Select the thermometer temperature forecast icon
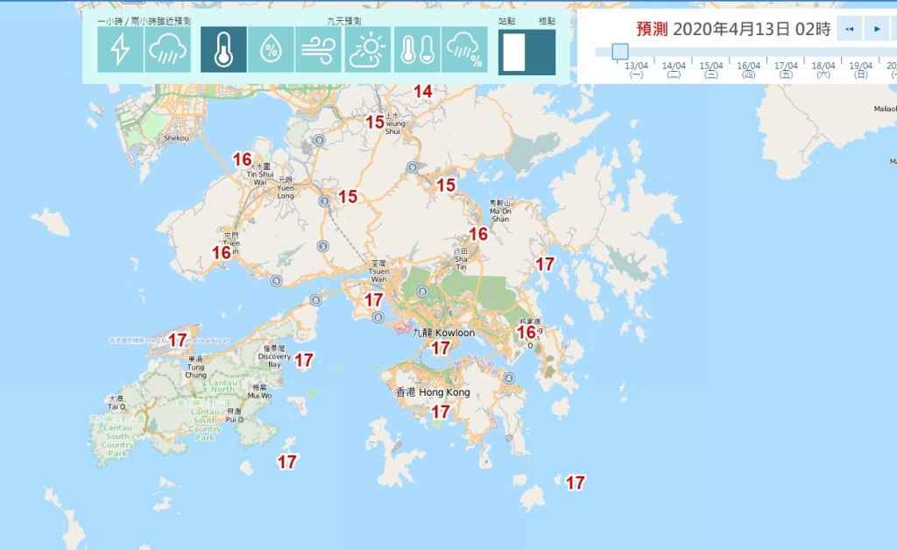897x550 pixels. coord(223,50)
